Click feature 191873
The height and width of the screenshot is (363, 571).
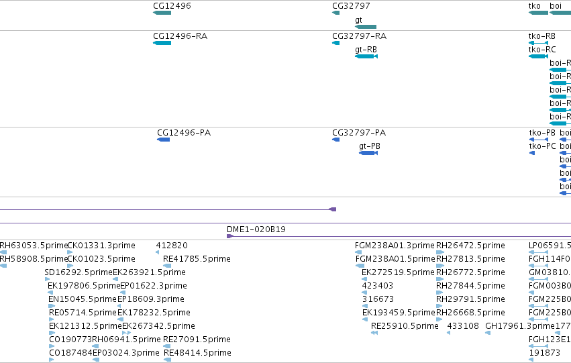[x=544, y=353]
